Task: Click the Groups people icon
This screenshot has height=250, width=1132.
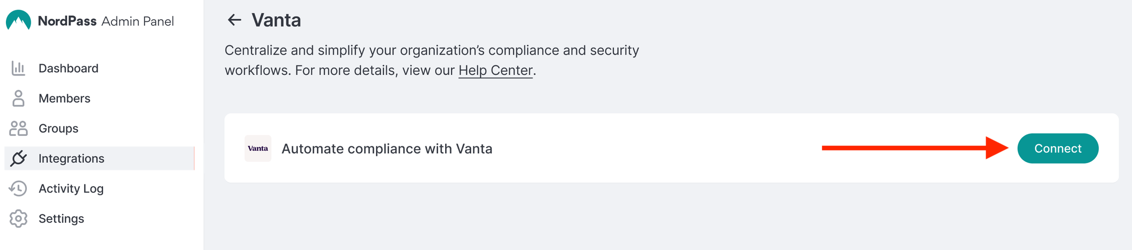Action: pyautogui.click(x=18, y=128)
